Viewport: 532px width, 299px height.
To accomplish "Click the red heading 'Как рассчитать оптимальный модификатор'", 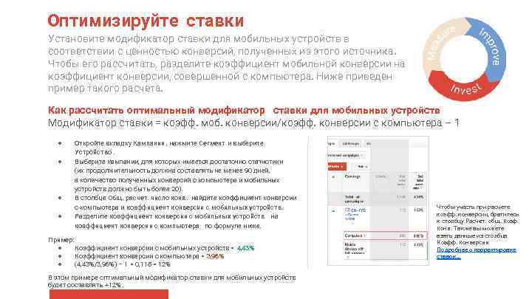I will (x=157, y=110).
